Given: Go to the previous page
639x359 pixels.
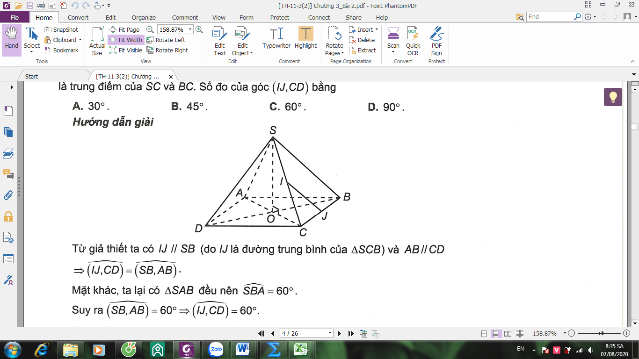Looking at the screenshot, I should [272, 333].
